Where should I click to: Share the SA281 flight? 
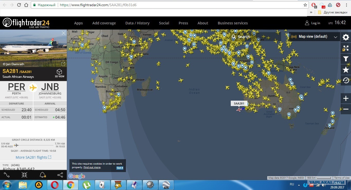coord(60,175)
